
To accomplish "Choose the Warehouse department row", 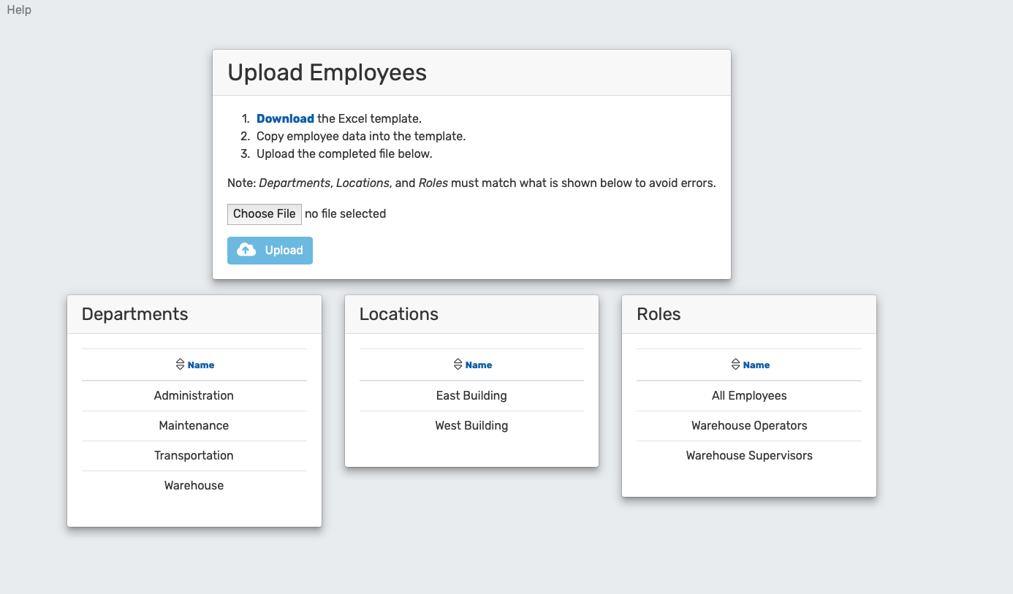I will tap(194, 485).
